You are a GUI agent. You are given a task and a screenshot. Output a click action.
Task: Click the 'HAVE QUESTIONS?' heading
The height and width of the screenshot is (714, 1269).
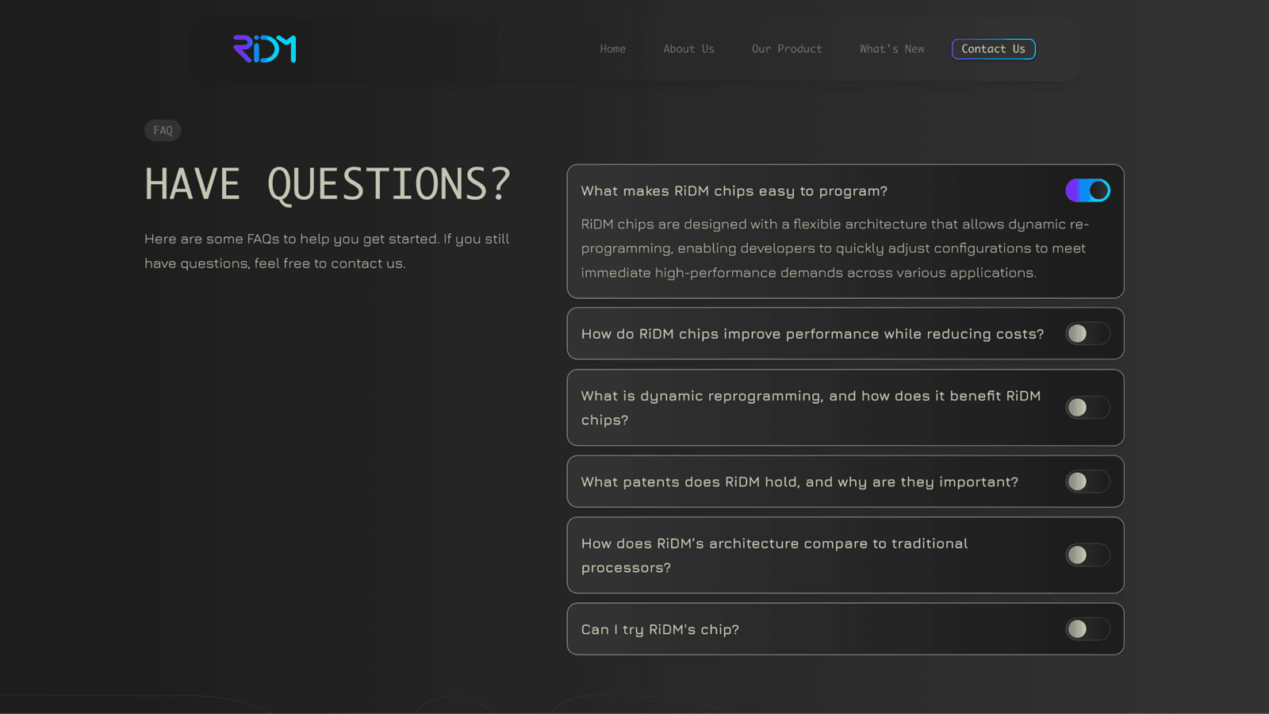click(x=328, y=185)
